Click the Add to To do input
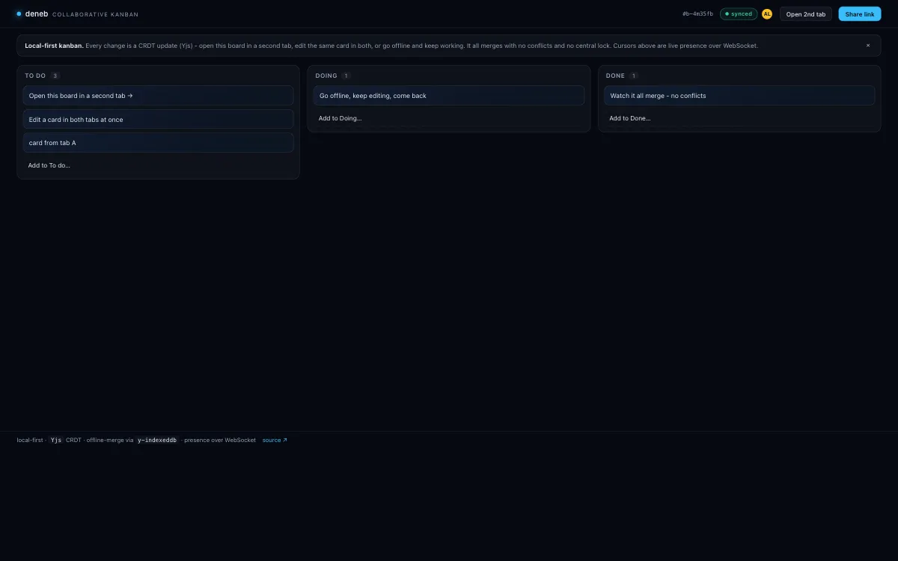Image resolution: width=898 pixels, height=561 pixels. click(158, 165)
